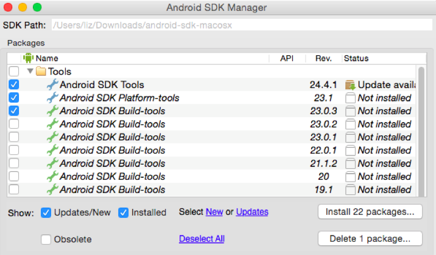Click the green wrench icon for Build-tools 23.0.3
The image size is (436, 255).
pyautogui.click(x=52, y=111)
